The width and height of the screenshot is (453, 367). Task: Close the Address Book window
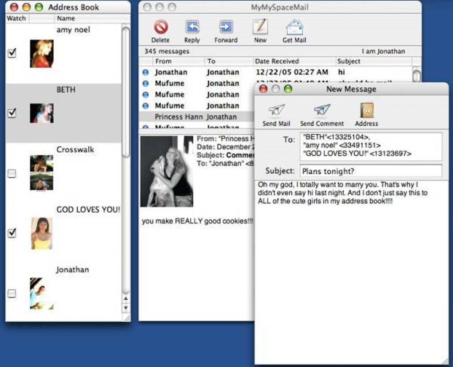click(14, 7)
